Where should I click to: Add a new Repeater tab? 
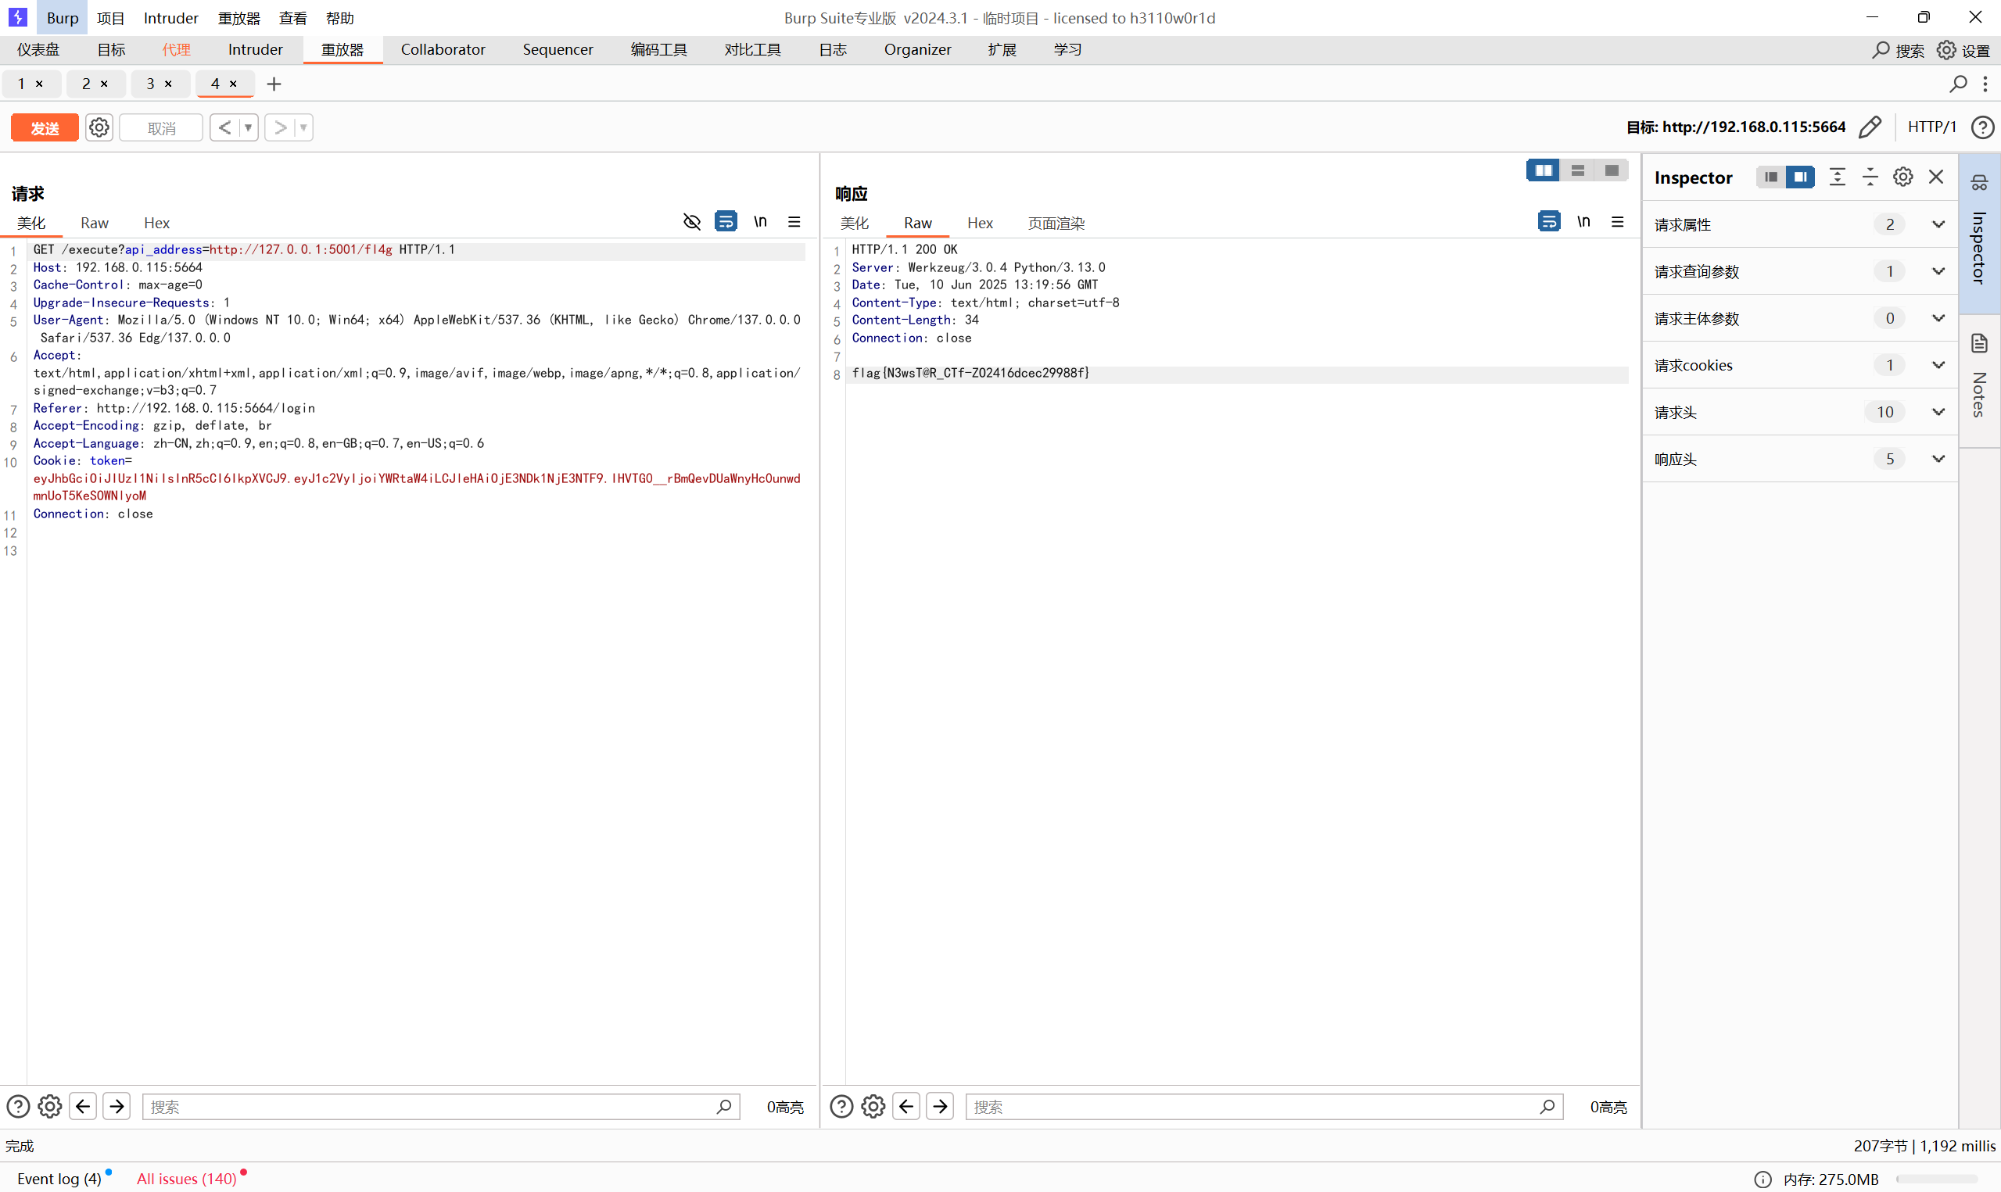(x=274, y=84)
